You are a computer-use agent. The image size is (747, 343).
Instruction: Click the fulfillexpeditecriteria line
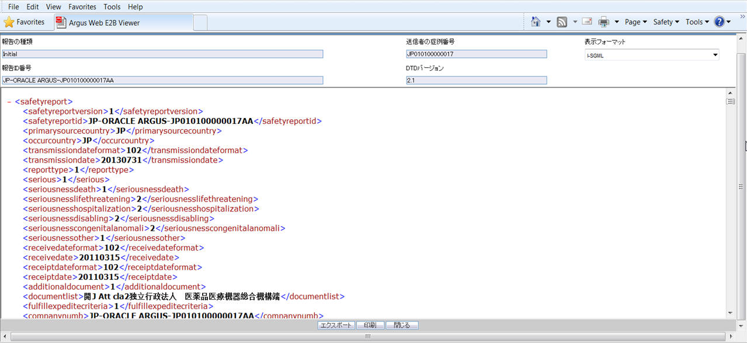pos(118,306)
